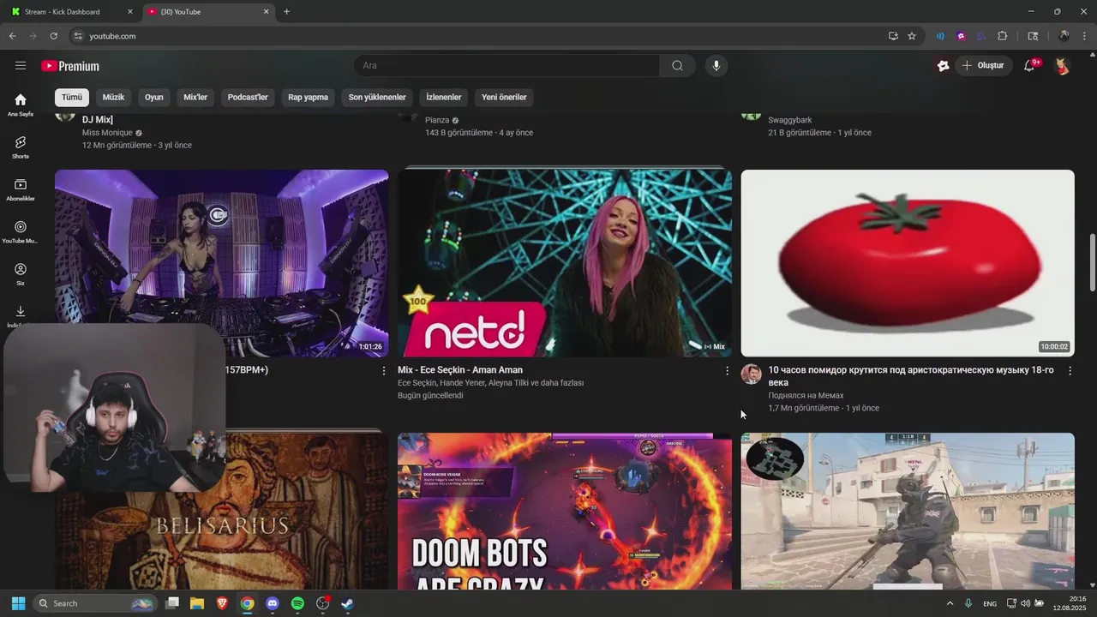Open options for Ece Seçkin mix video
The image size is (1097, 617).
pos(727,371)
